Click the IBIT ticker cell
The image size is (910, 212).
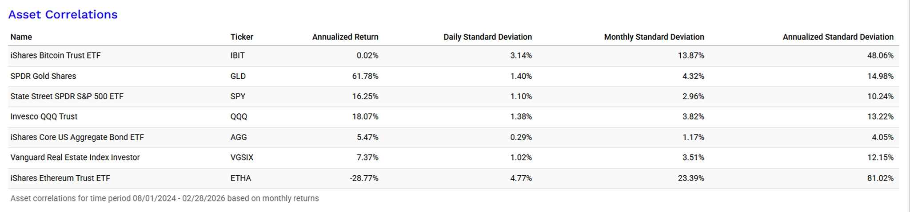[x=238, y=56]
